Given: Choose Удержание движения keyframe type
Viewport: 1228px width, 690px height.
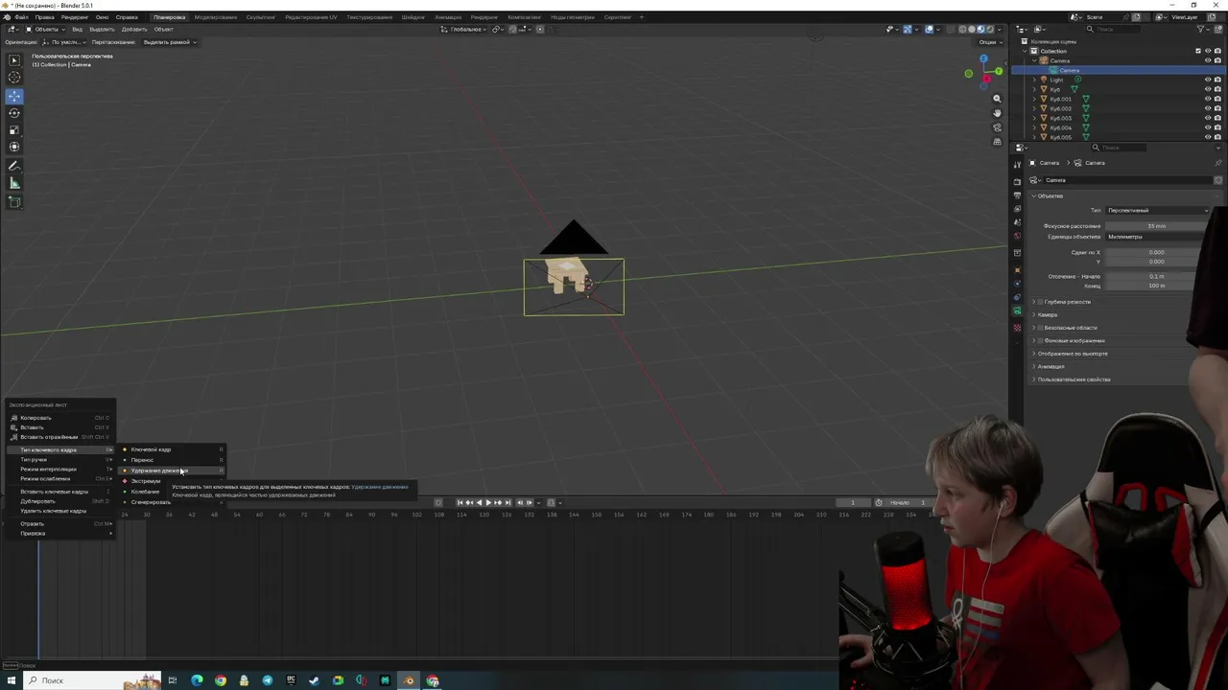Looking at the screenshot, I should tap(173, 471).
